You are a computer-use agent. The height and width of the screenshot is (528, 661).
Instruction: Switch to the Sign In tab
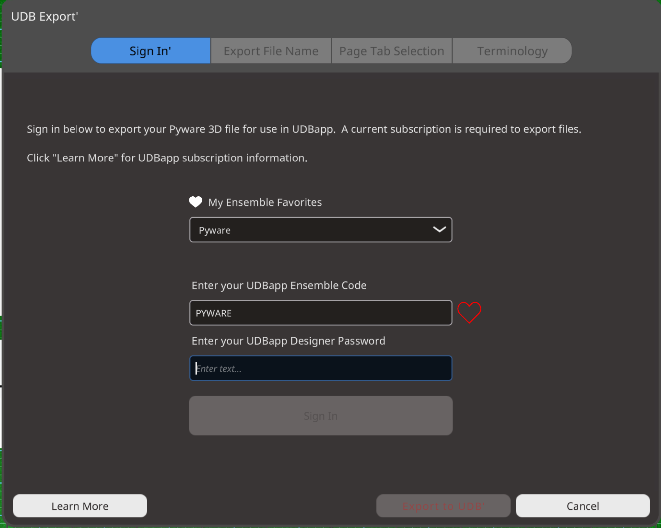(x=151, y=51)
